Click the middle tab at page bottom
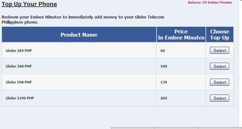Viewport: 242px width, 129px height. [x=177, y=128]
